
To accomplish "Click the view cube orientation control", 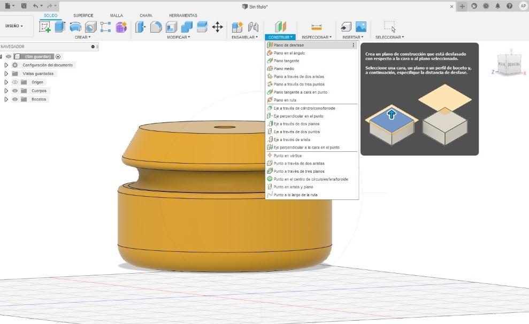I will [509, 64].
